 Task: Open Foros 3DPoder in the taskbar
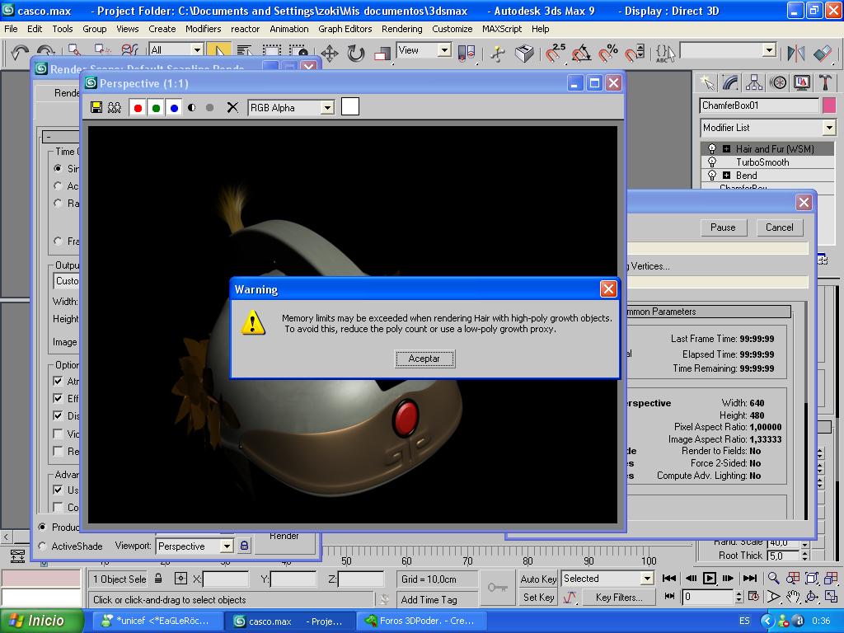tap(420, 621)
